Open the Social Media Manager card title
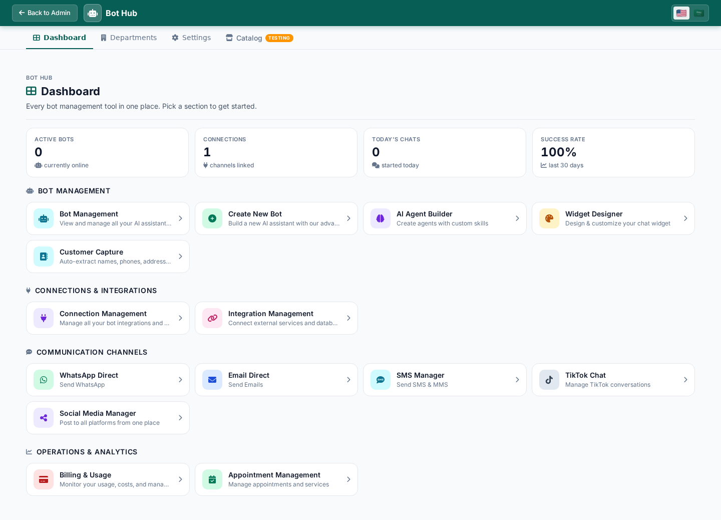 (x=98, y=413)
